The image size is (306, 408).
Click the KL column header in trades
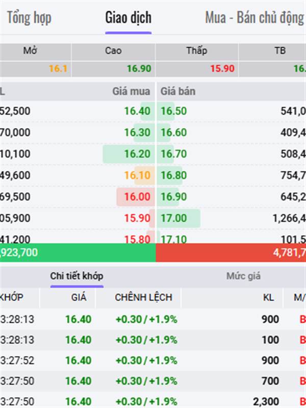coord(268,297)
